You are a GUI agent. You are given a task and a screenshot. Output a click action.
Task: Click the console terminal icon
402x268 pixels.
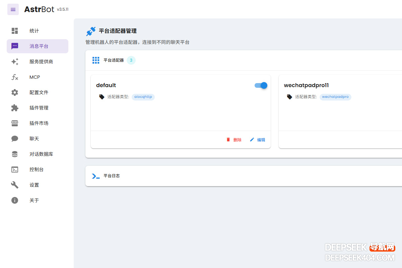15,170
